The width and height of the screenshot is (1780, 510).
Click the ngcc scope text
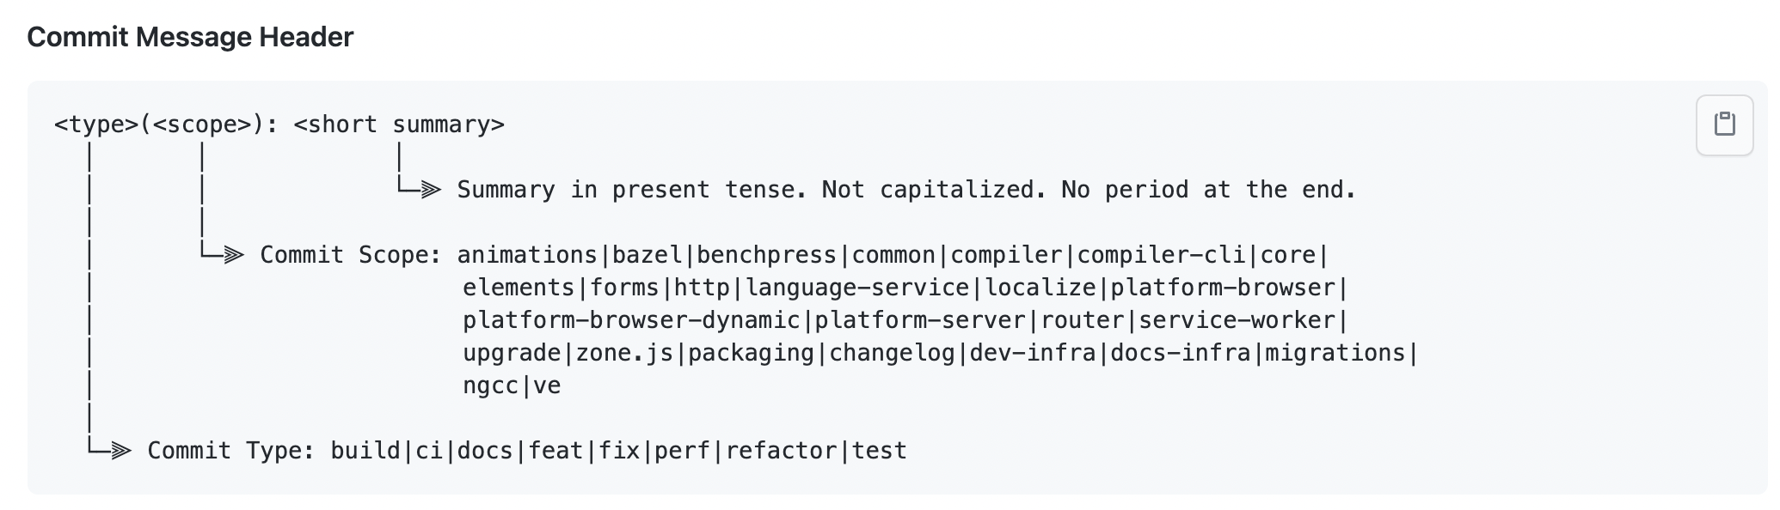pyautogui.click(x=491, y=386)
